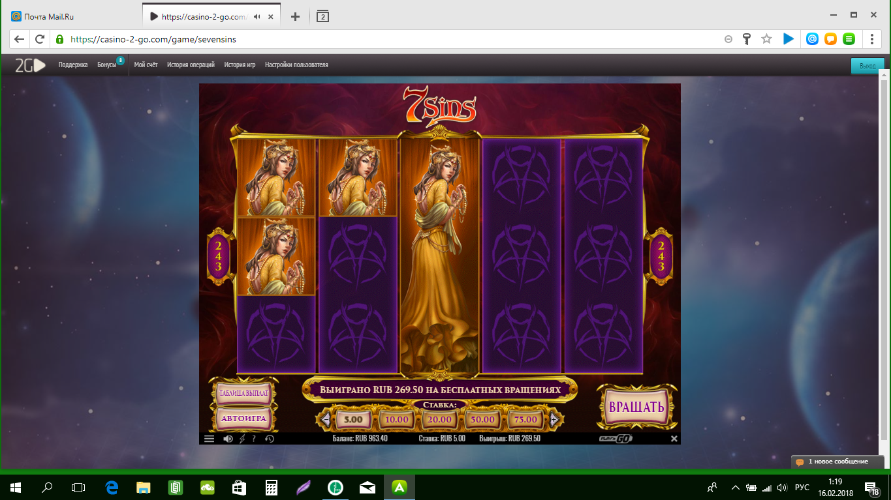
Task: Open the green list extension icon
Action: point(849,39)
